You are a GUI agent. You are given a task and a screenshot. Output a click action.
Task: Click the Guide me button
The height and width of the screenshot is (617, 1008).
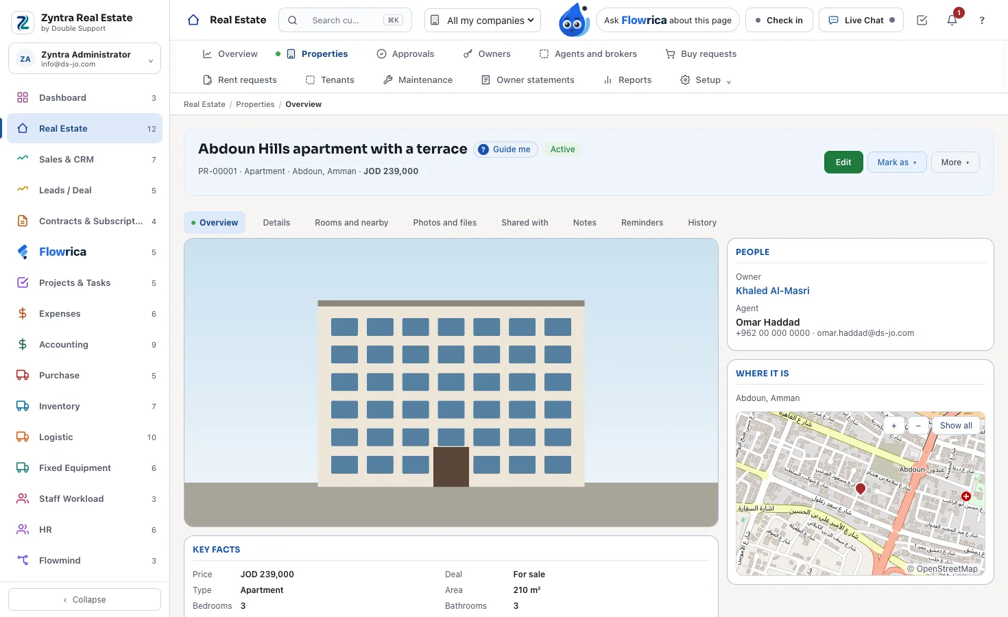(x=505, y=149)
